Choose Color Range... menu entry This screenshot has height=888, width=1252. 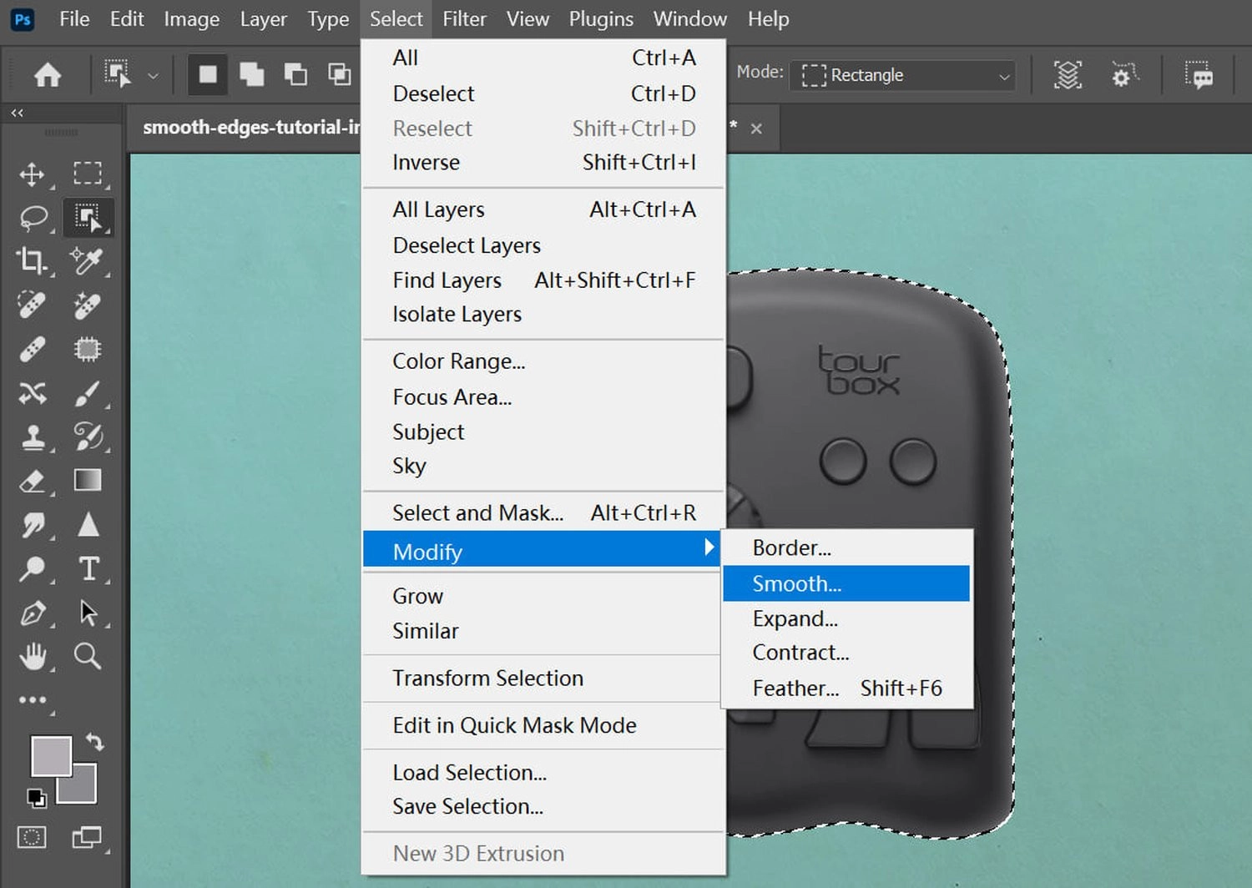[543, 361]
